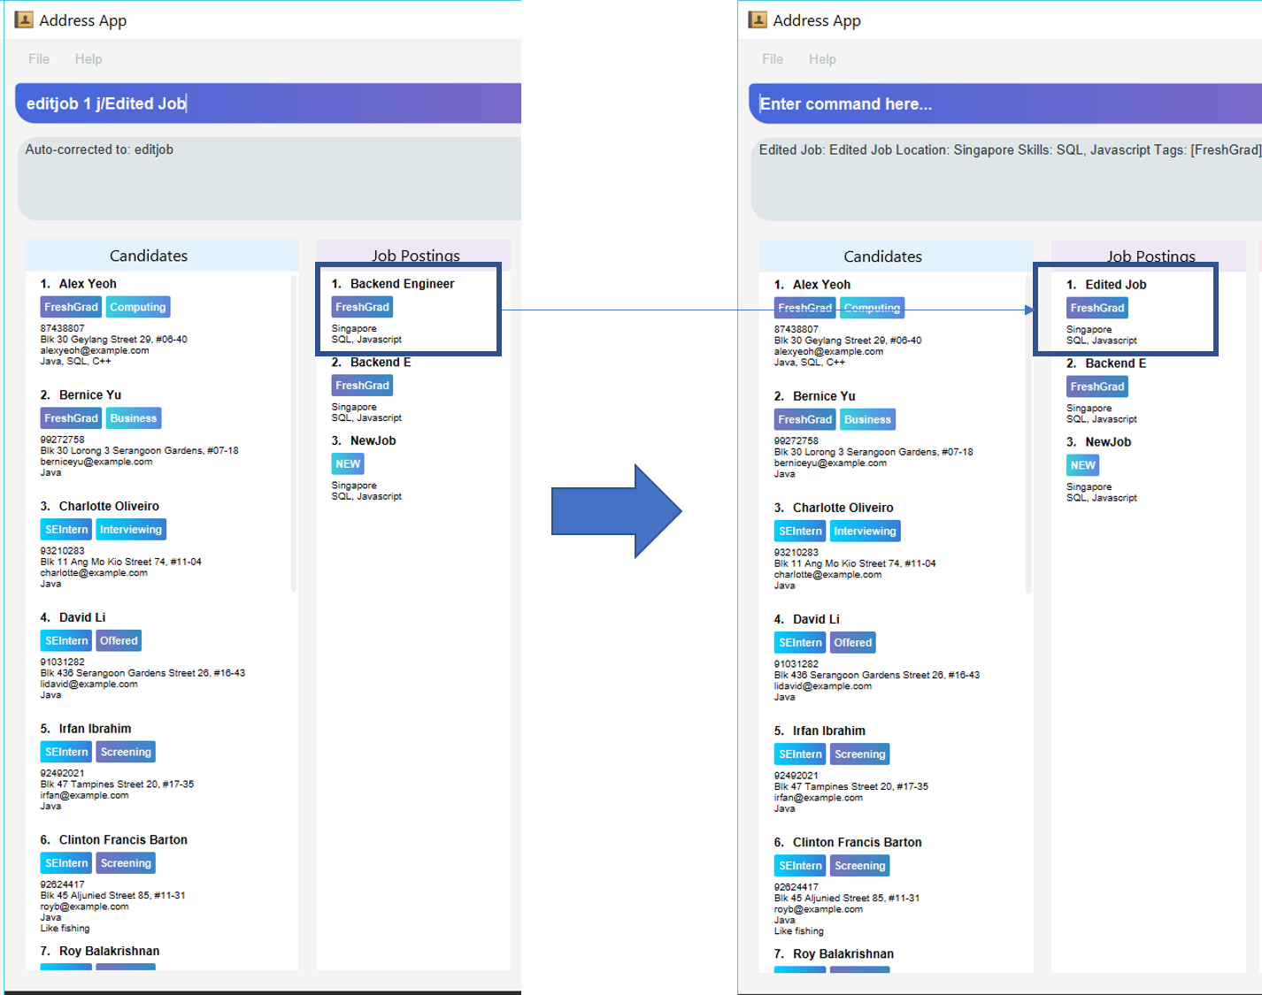Click 'Like fishing' remark in left window
The image size is (1262, 995).
(65, 929)
